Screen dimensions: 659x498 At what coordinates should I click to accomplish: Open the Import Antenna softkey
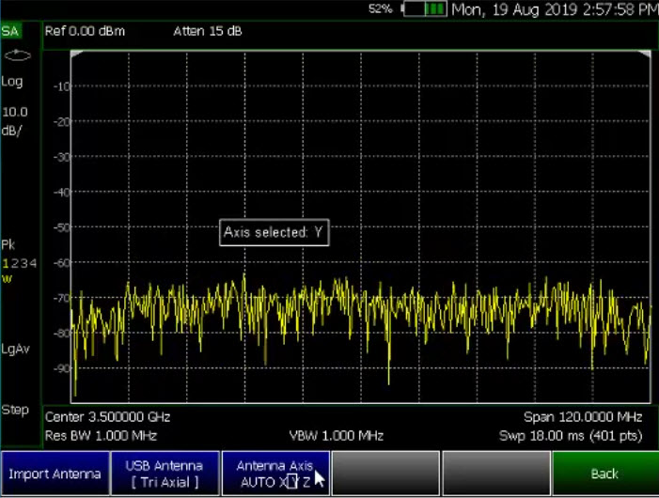click(x=55, y=475)
